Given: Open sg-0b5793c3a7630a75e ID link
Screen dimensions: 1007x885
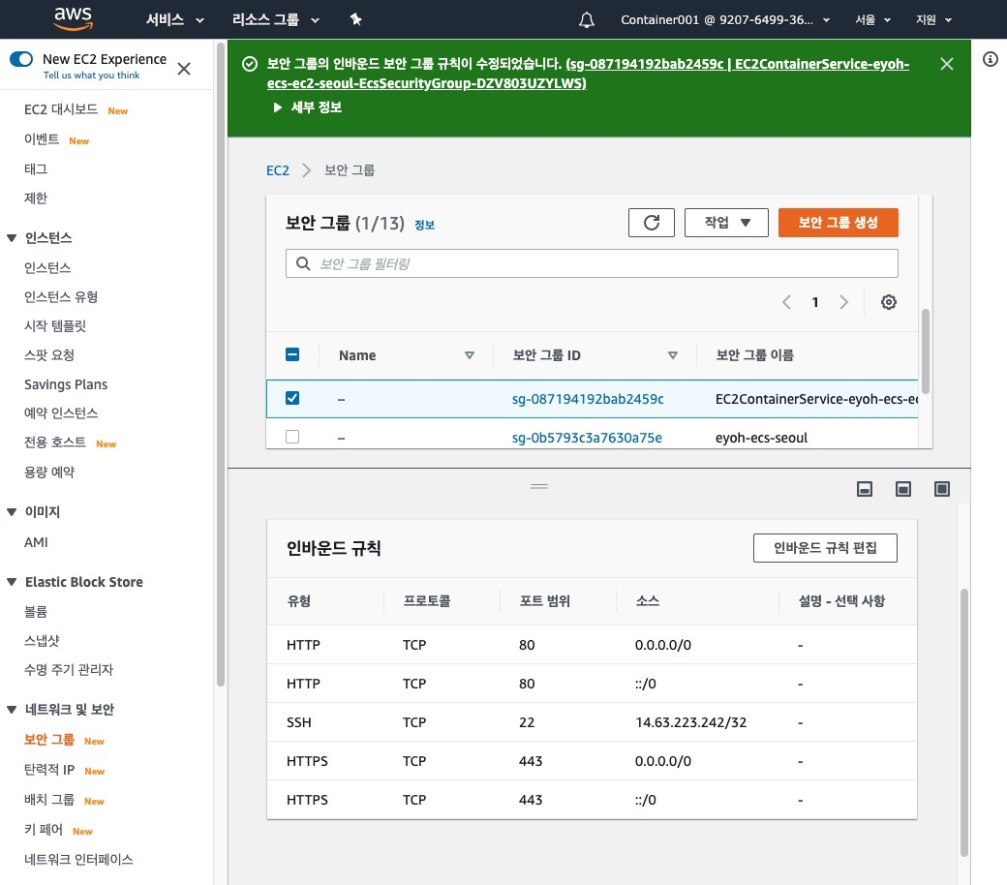Looking at the screenshot, I should (587, 438).
